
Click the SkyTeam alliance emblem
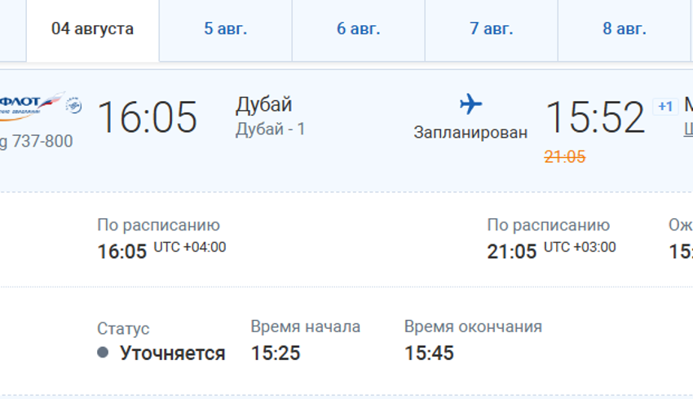click(73, 103)
